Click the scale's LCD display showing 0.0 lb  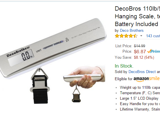click(21, 58)
